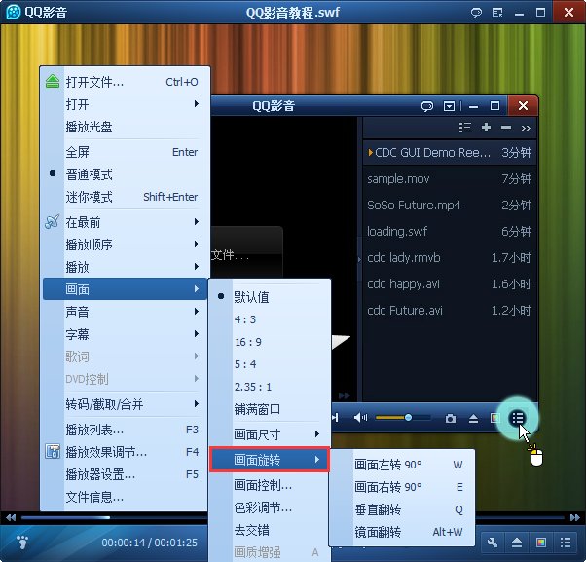
Task: Expand the 转码/截取/合并 submenu
Action: pos(126,404)
